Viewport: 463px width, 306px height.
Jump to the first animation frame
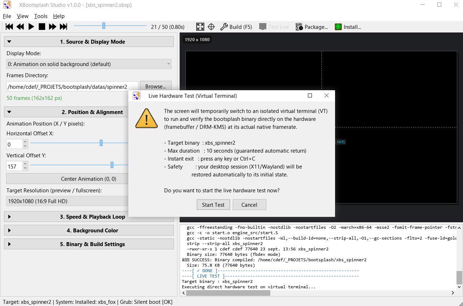(x=9, y=27)
